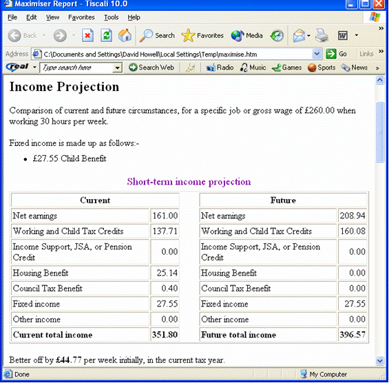Open the Search pane
The height and width of the screenshot is (383, 389).
pos(157,36)
